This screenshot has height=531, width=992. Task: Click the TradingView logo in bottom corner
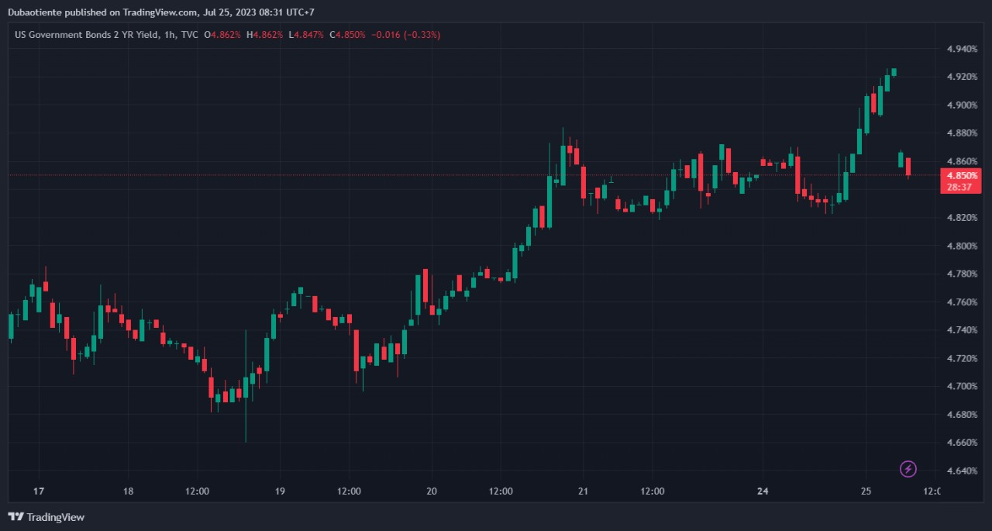pos(46,517)
